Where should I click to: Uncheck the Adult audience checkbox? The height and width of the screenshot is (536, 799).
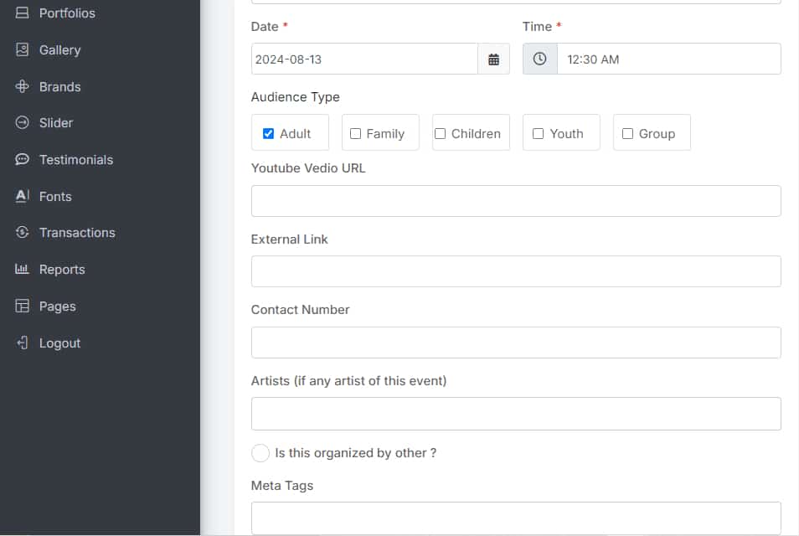tap(268, 133)
